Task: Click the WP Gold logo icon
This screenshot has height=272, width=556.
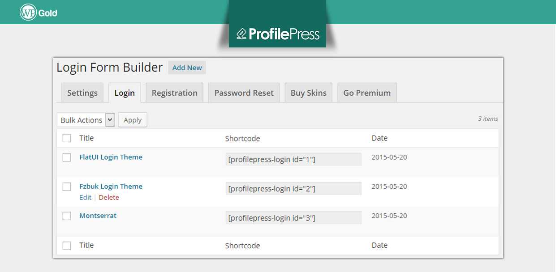Action: 28,13
